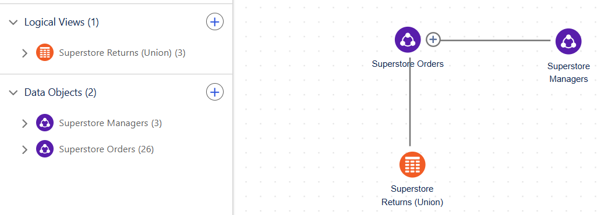Click the Superstore Managers label on canvas
601x215 pixels.
pyautogui.click(x=568, y=73)
